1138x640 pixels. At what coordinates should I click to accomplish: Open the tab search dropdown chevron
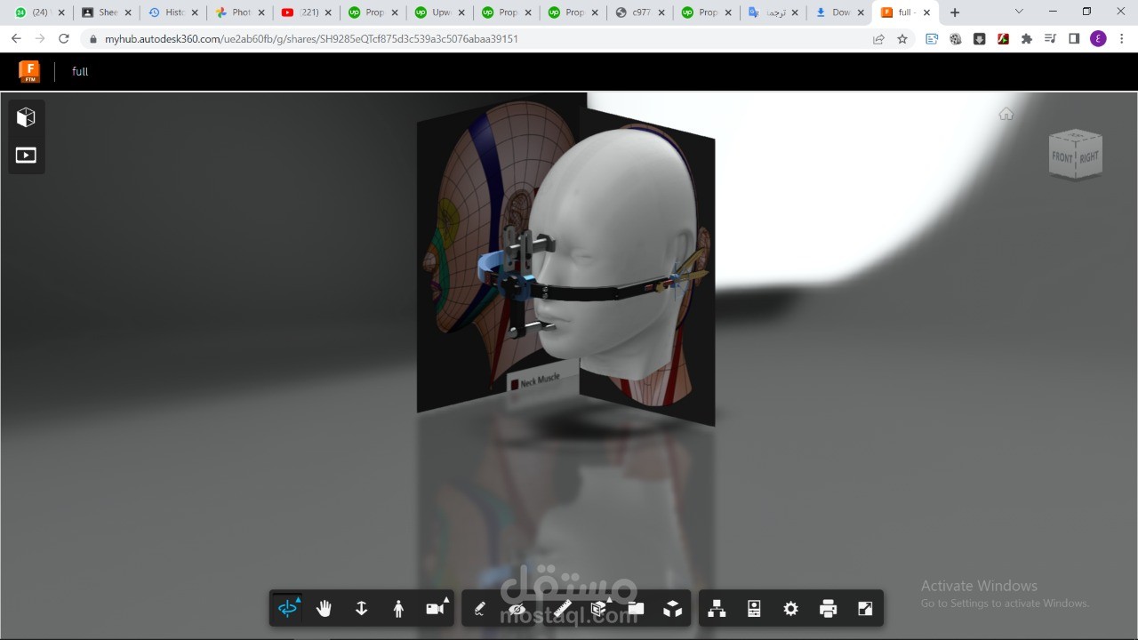[x=1019, y=12]
